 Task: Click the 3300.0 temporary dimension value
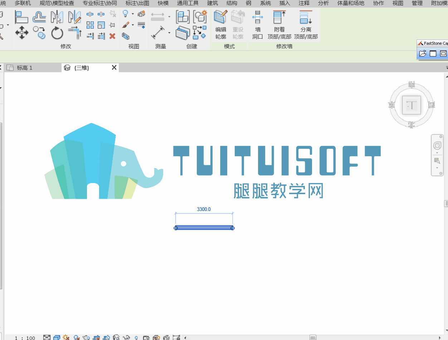[x=204, y=209]
